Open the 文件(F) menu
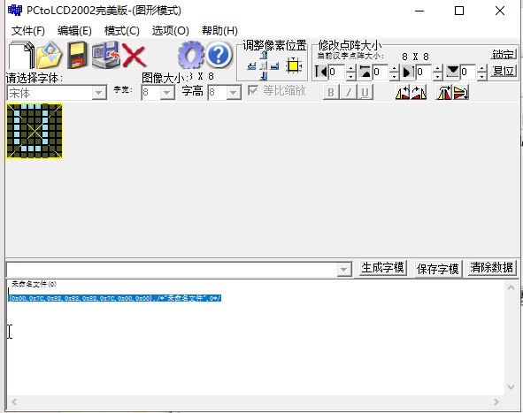This screenshot has height=413, width=523. (x=28, y=31)
